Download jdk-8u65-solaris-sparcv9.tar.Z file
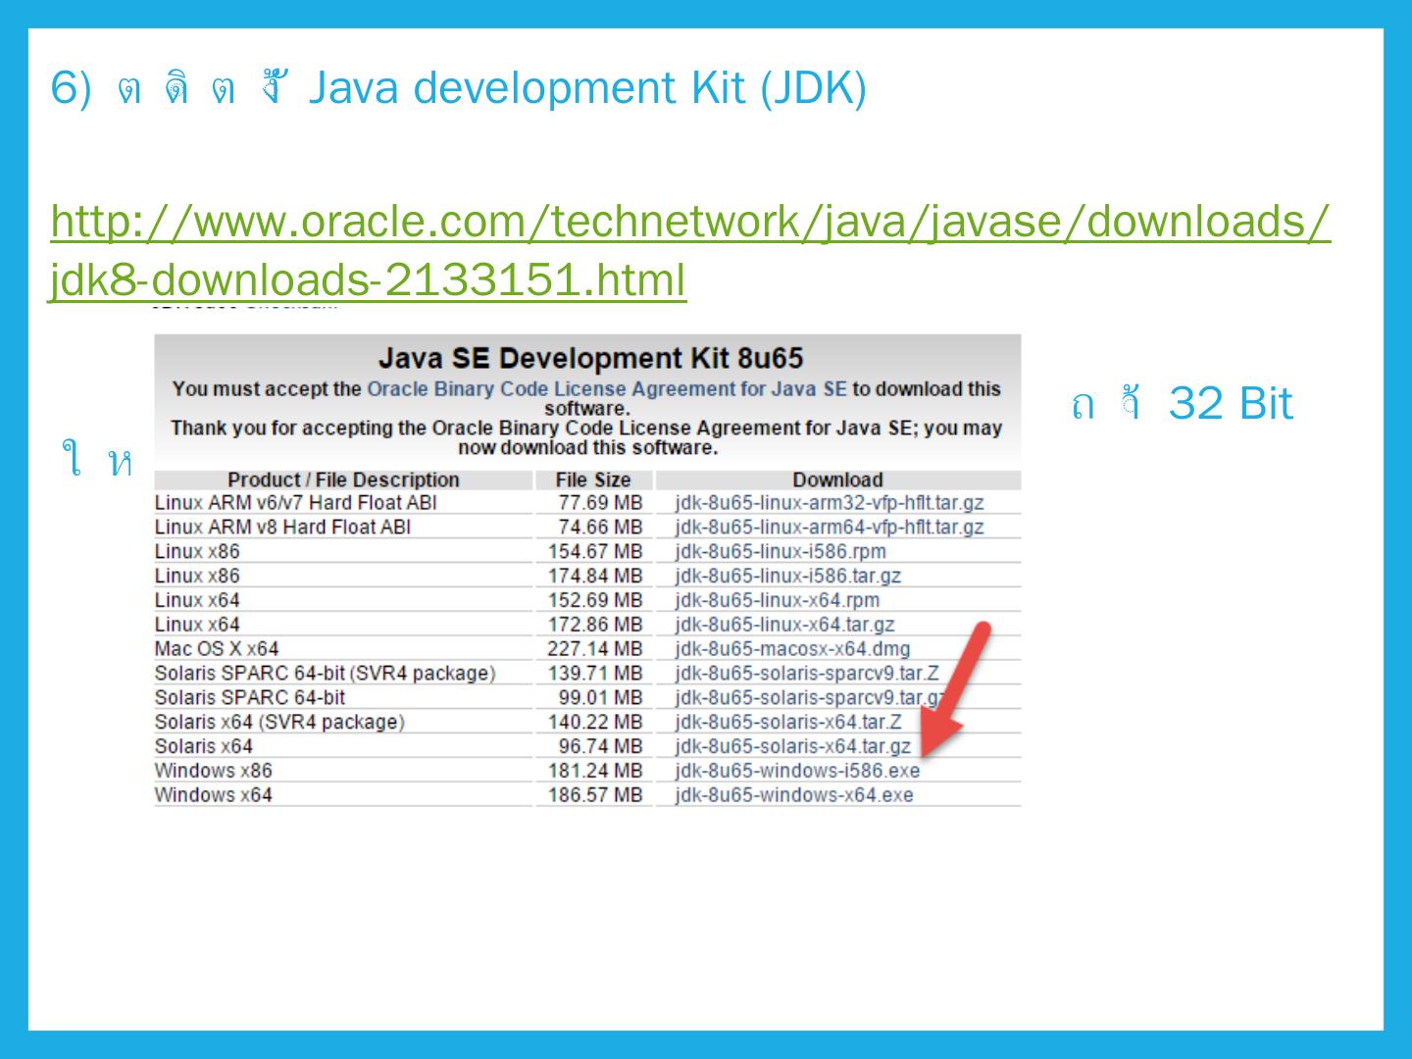1412x1059 pixels. pyautogui.click(x=806, y=674)
